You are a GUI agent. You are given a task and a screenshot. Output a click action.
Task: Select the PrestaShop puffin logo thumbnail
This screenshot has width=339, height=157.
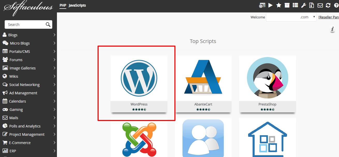[267, 78]
